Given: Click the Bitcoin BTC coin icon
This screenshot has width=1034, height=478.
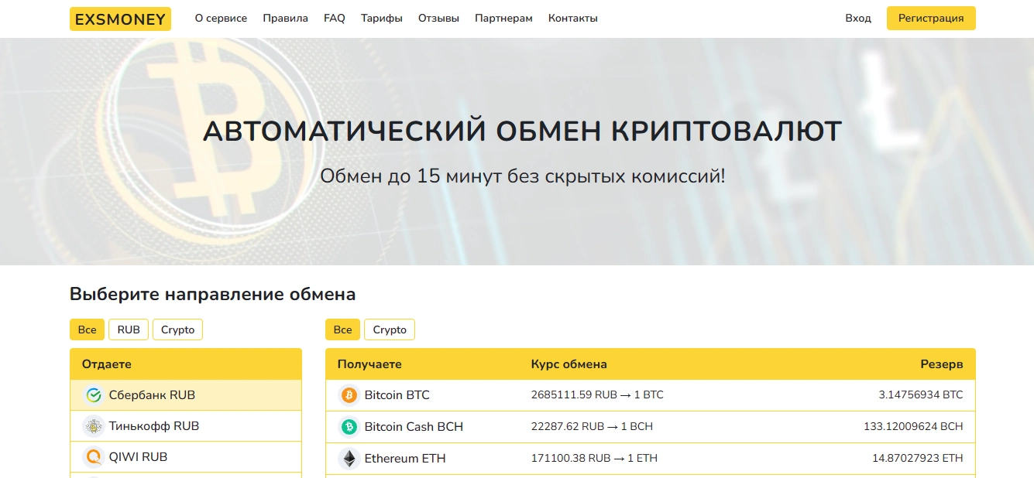Looking at the screenshot, I should pos(349,395).
